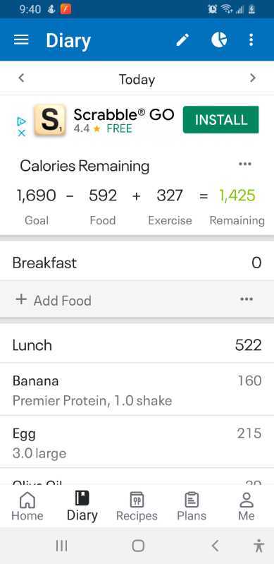Switch to the Home tab
The image size is (274, 564).
[x=27, y=506]
